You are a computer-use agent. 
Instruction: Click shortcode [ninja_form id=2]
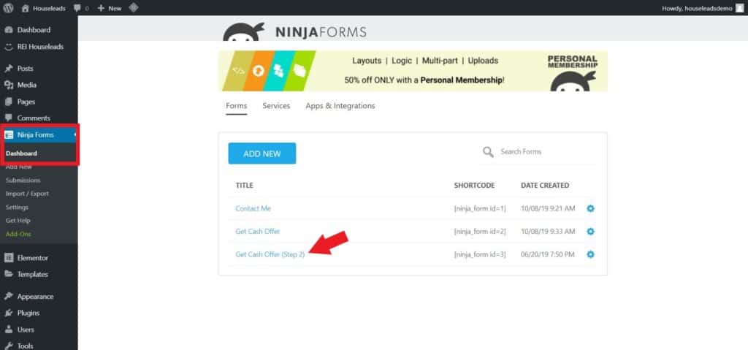tap(480, 232)
